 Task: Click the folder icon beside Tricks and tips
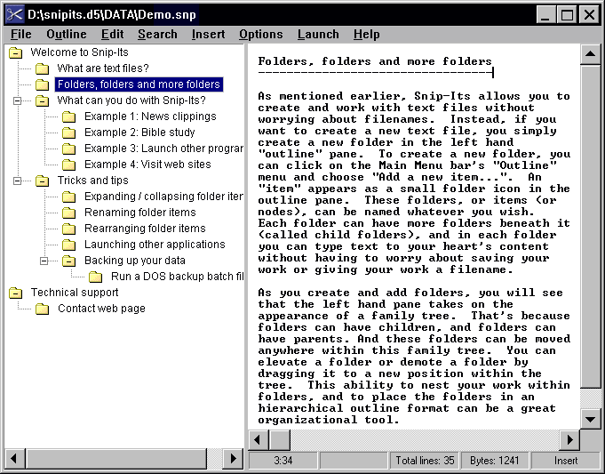tap(42, 181)
